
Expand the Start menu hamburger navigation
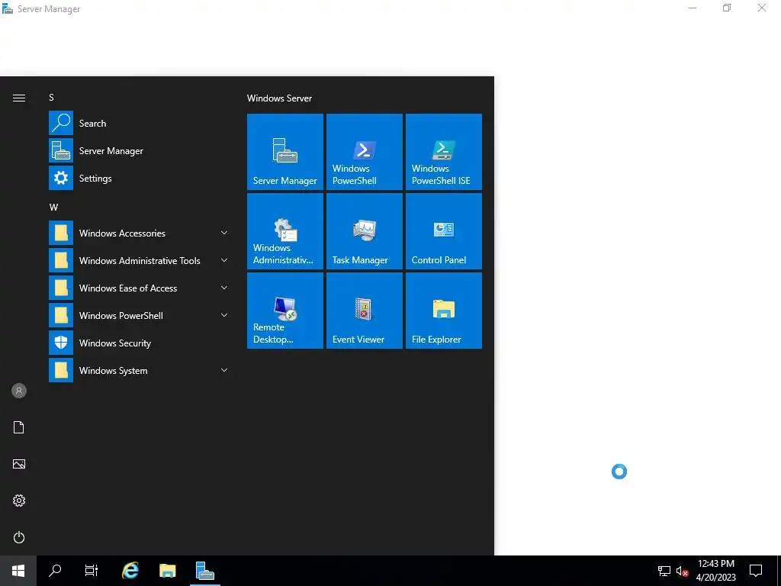19,98
